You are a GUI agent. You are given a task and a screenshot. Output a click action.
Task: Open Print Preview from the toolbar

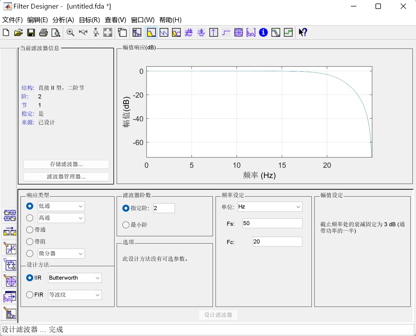tap(56, 33)
